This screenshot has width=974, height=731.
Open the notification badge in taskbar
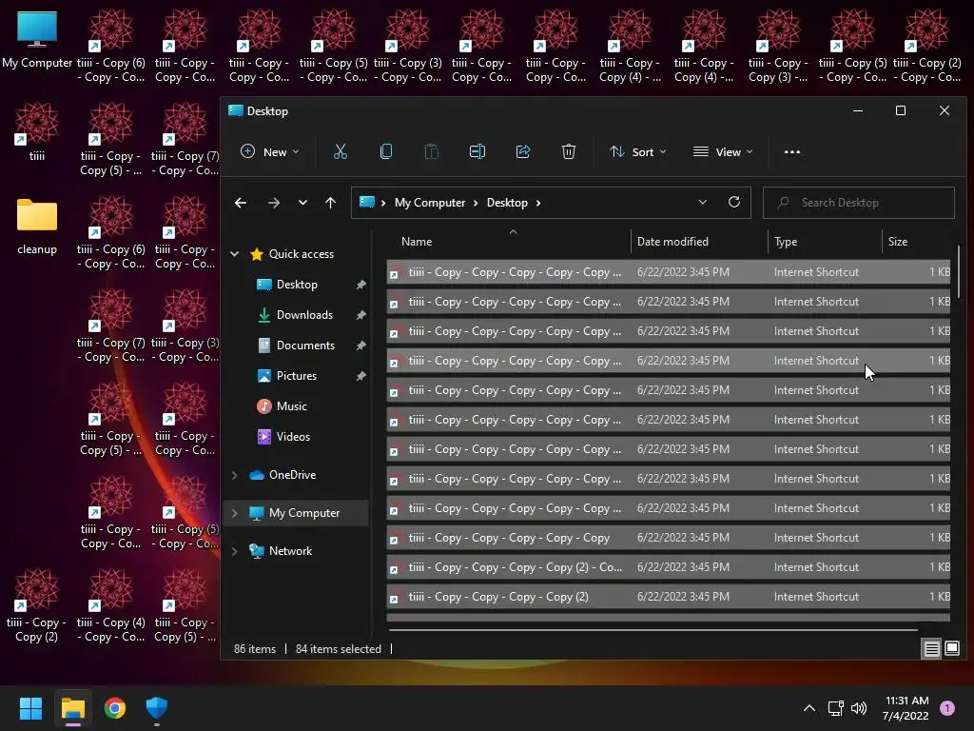pyautogui.click(x=947, y=708)
